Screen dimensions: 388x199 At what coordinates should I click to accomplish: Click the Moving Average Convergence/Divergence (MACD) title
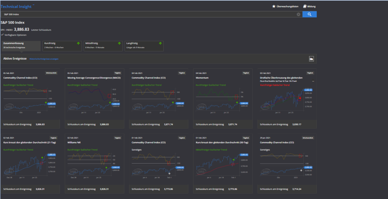tap(94, 78)
